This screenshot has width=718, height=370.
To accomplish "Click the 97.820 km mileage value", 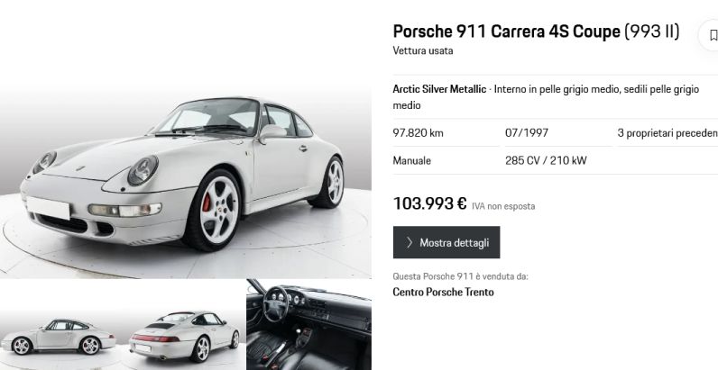I will (x=418, y=133).
